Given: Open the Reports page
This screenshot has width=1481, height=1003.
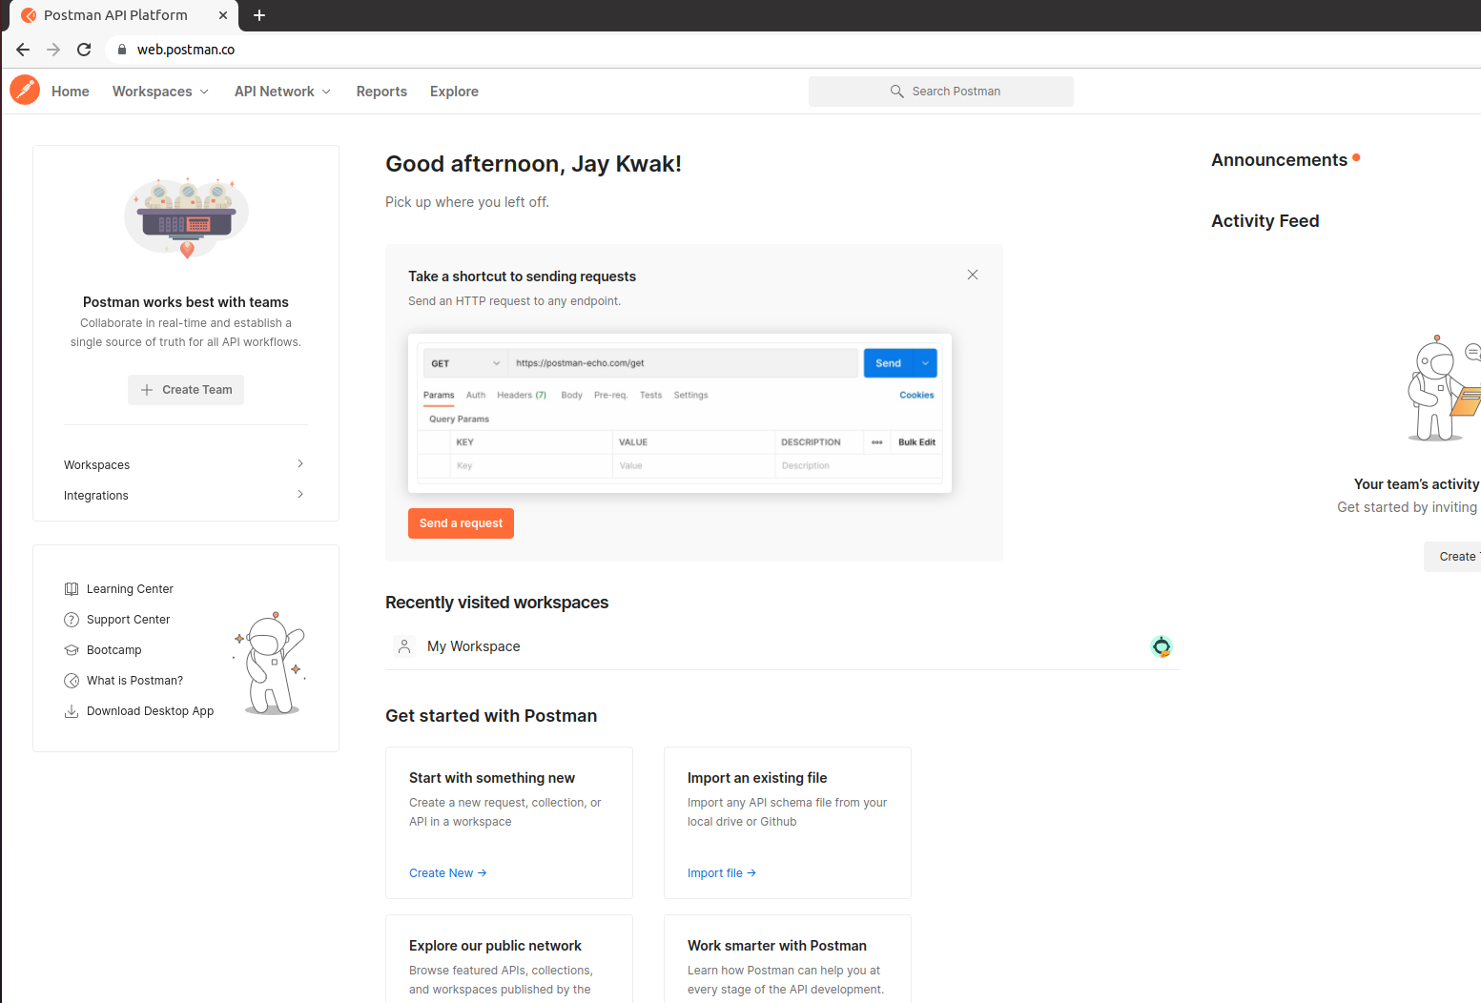Looking at the screenshot, I should point(381,92).
